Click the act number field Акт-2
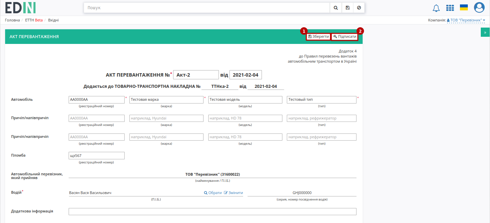Viewport: 490px width, 223px height. pos(196,75)
